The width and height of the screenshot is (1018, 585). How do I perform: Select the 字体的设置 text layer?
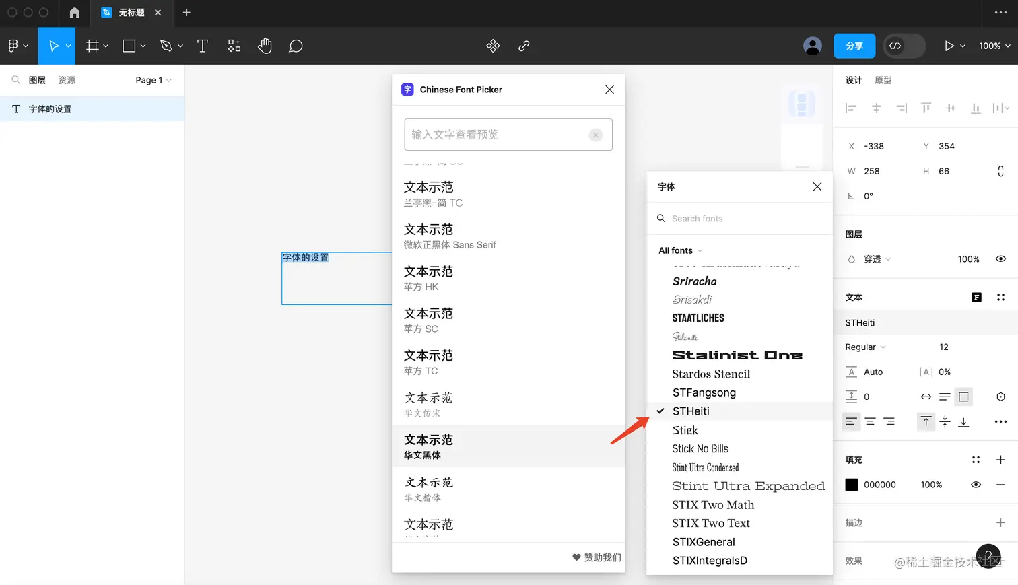[92, 109]
